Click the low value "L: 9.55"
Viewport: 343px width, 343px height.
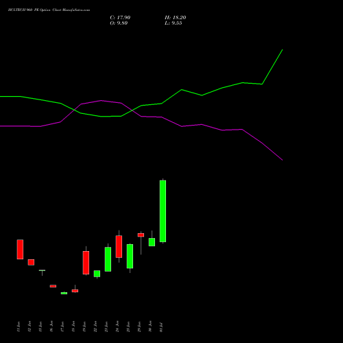(x=174, y=23)
